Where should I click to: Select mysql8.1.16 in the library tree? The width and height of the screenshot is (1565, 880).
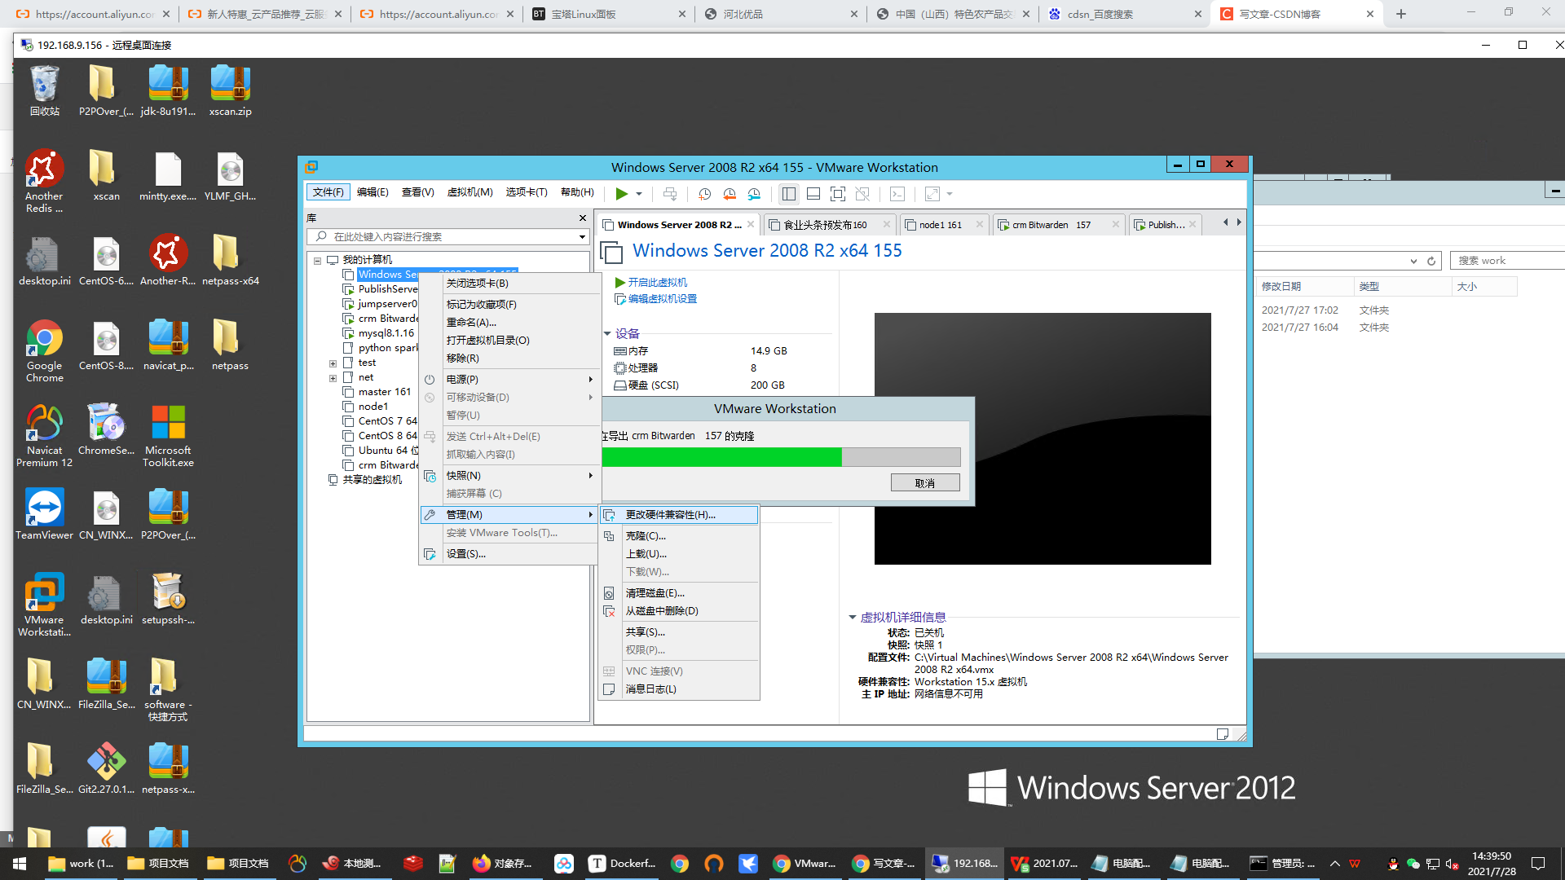387,333
